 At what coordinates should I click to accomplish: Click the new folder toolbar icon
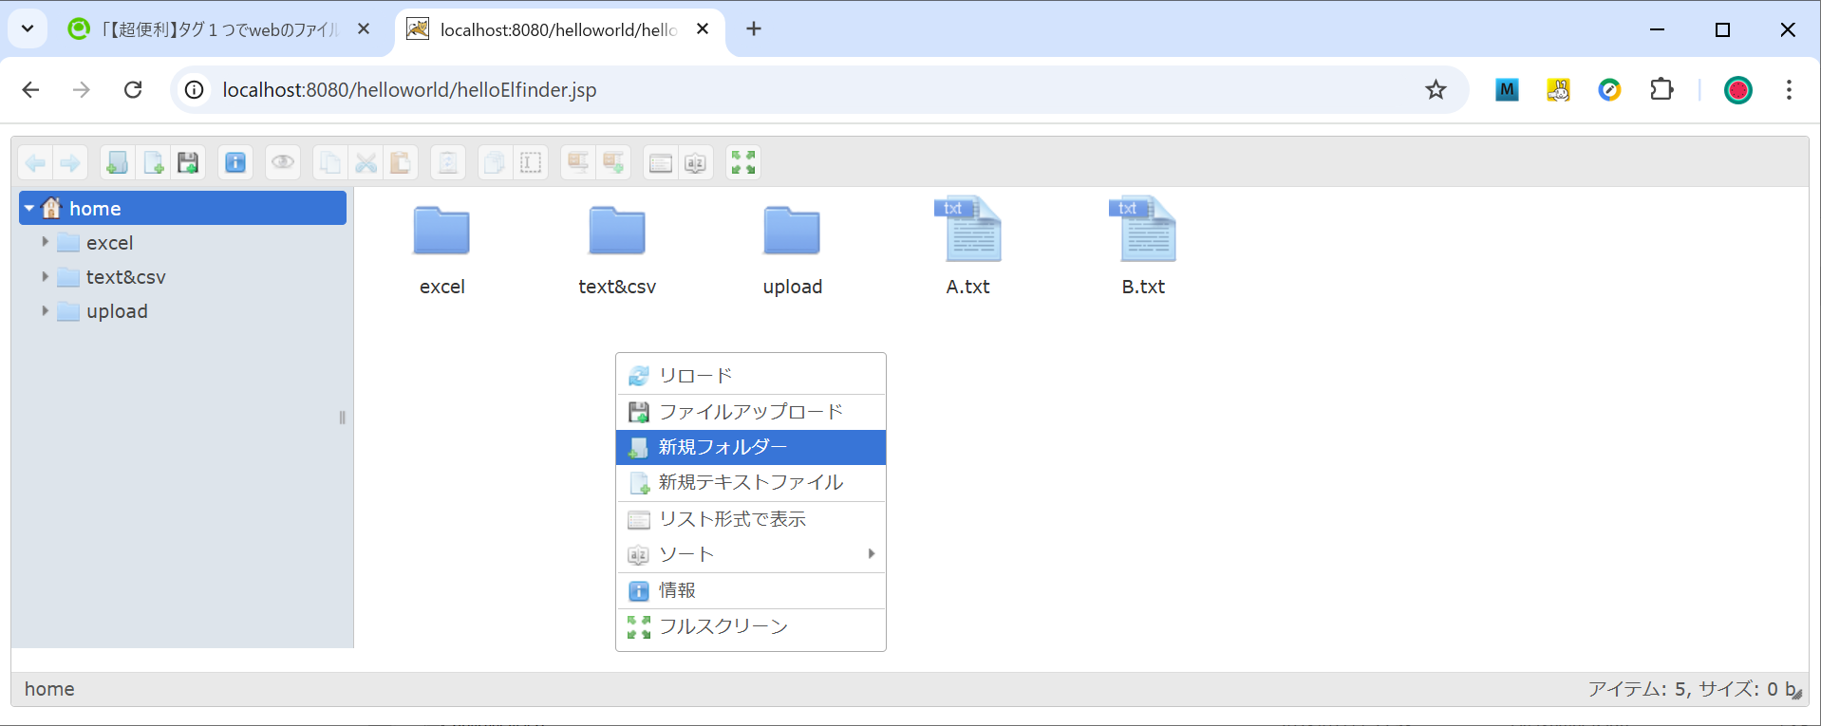117,163
